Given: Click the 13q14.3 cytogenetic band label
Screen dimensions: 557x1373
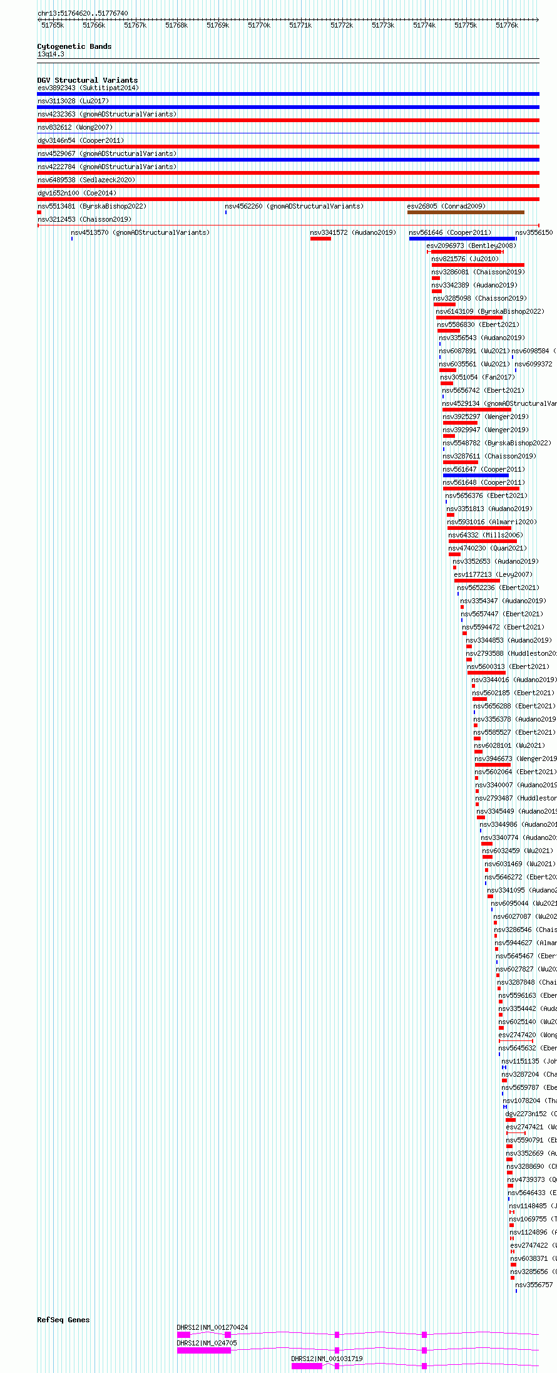Looking at the screenshot, I should coord(51,54).
